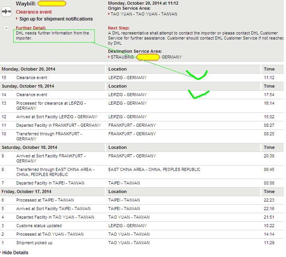Click FRANKFURT - GERMANY location at 08:25
Viewport: 286px width, 257px height.
(x=132, y=134)
